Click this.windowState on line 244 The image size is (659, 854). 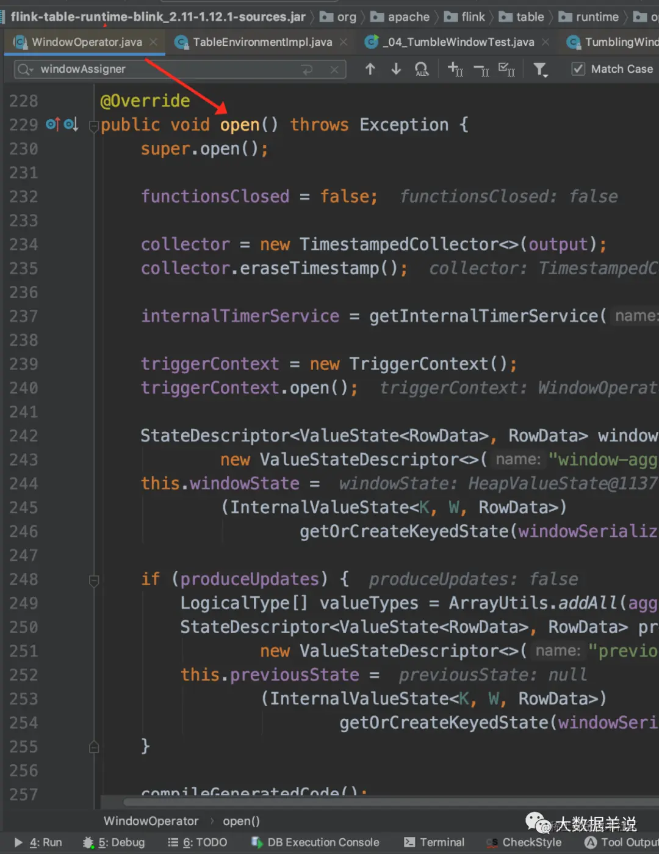click(x=220, y=484)
